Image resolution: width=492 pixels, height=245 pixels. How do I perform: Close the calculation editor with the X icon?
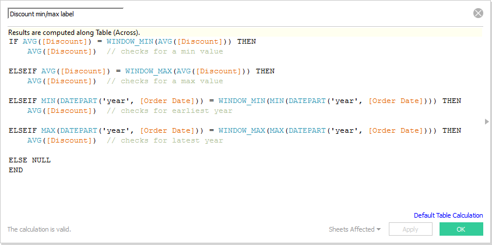[x=478, y=13]
